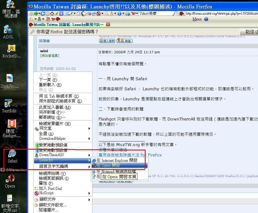Click the 記住 password button
The image size is (258, 213).
[x=250, y=32]
